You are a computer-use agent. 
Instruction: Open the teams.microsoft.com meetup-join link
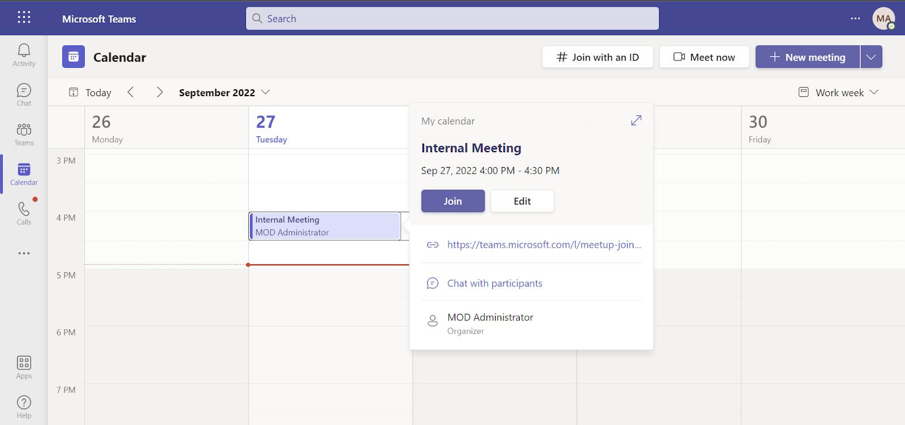pos(544,244)
